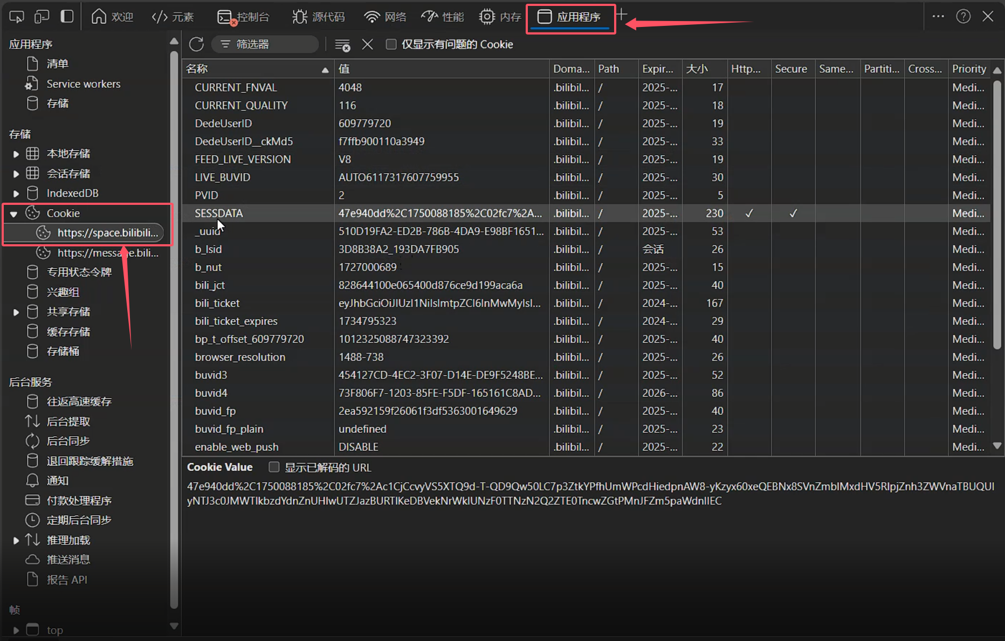Add more tools with the plus icon

622,15
